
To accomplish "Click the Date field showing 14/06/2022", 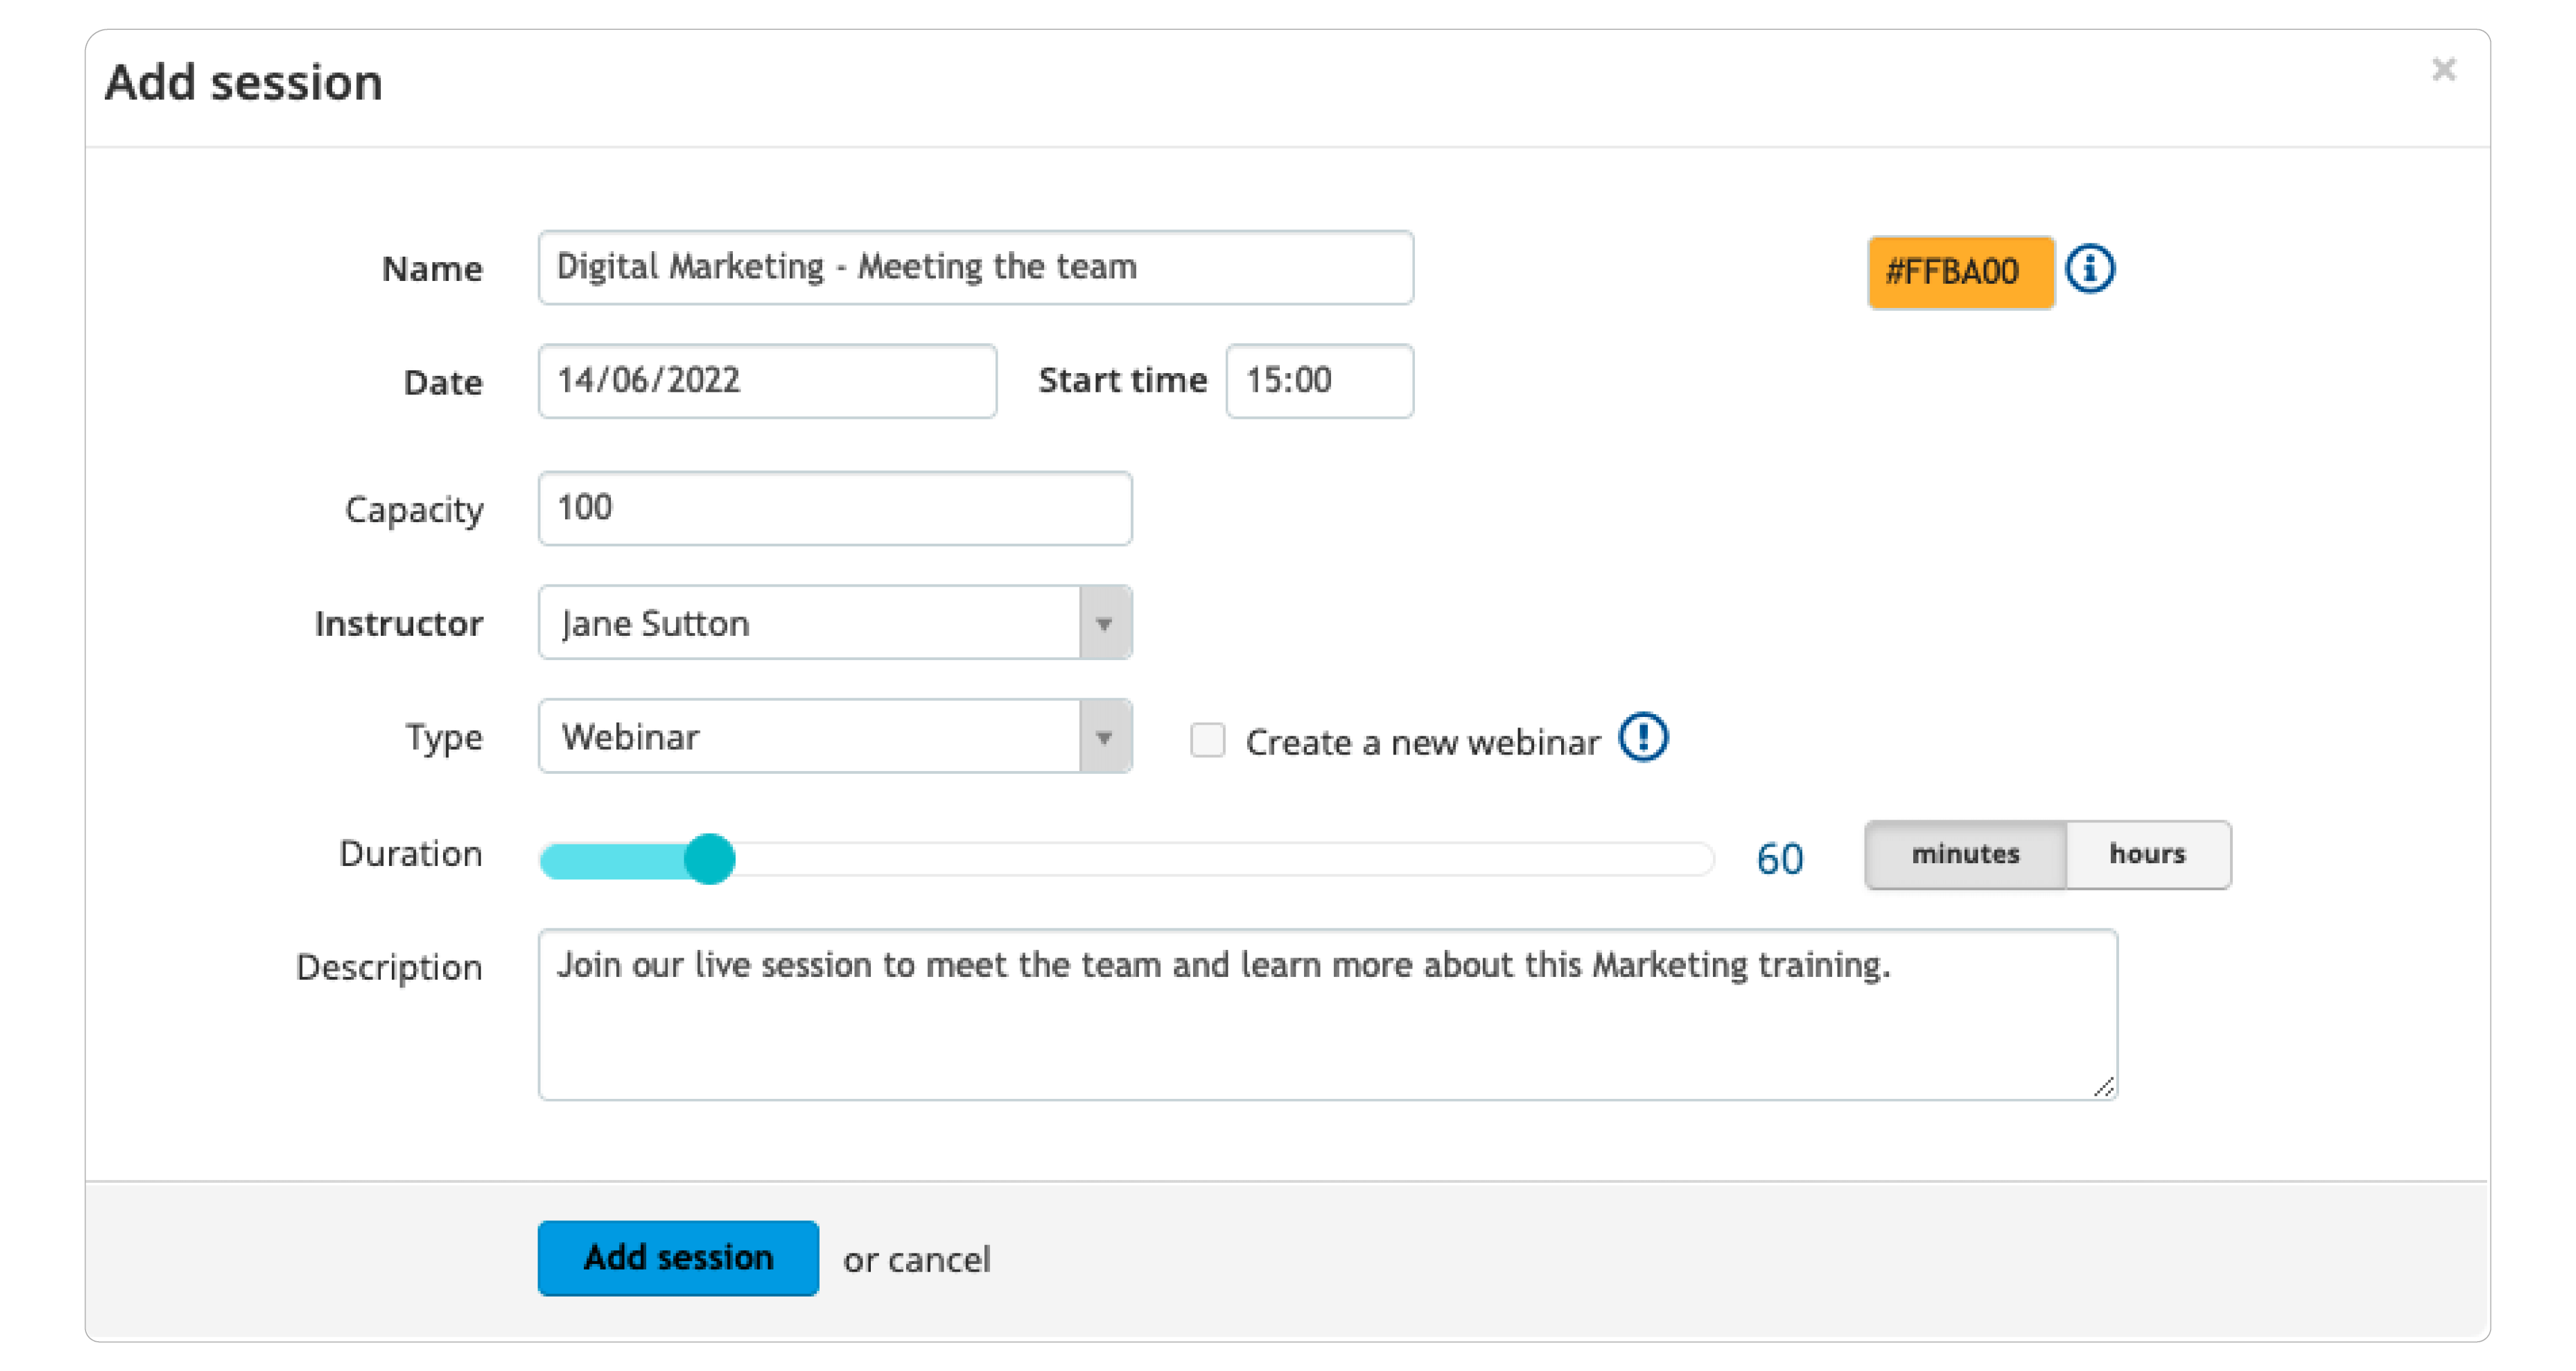I will coord(767,381).
